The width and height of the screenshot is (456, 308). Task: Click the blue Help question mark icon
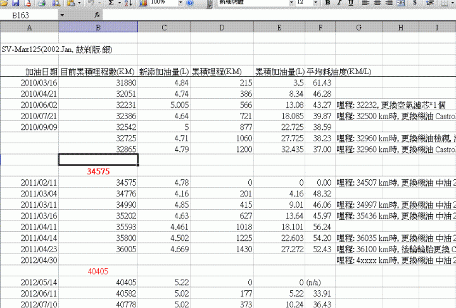click(190, 3)
